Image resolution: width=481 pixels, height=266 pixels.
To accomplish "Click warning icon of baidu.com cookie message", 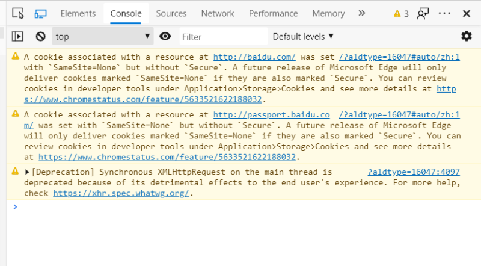I will [16, 56].
